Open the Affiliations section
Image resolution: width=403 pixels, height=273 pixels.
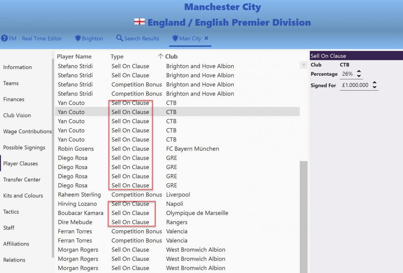coord(16,244)
